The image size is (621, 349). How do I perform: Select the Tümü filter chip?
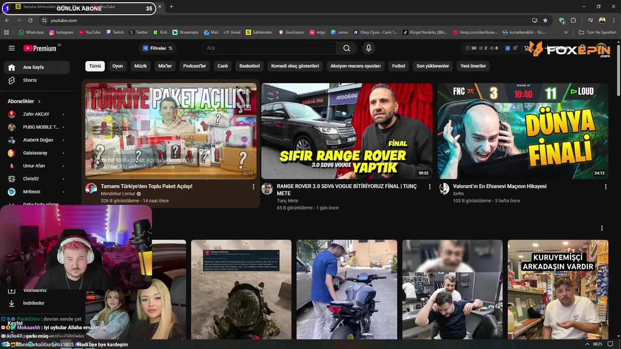95,66
